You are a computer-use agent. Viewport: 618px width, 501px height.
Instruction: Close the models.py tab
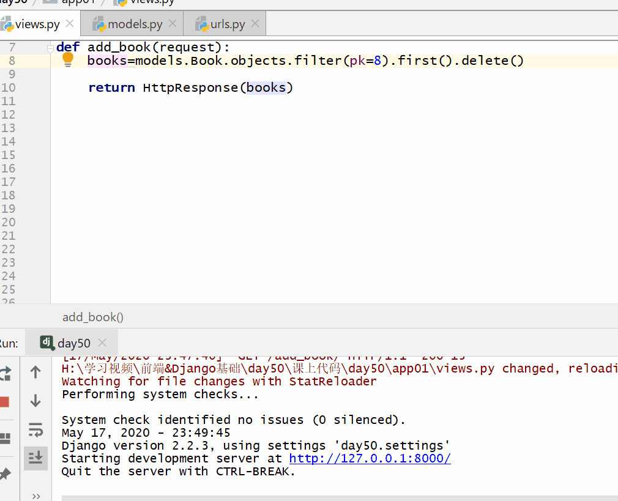[173, 24]
